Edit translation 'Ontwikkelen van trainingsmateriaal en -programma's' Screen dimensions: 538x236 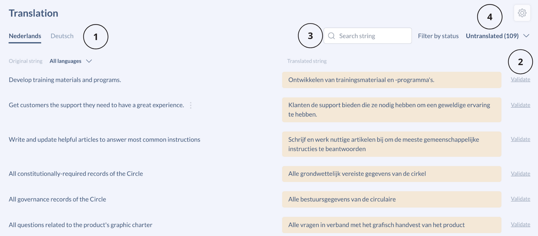pos(391,80)
